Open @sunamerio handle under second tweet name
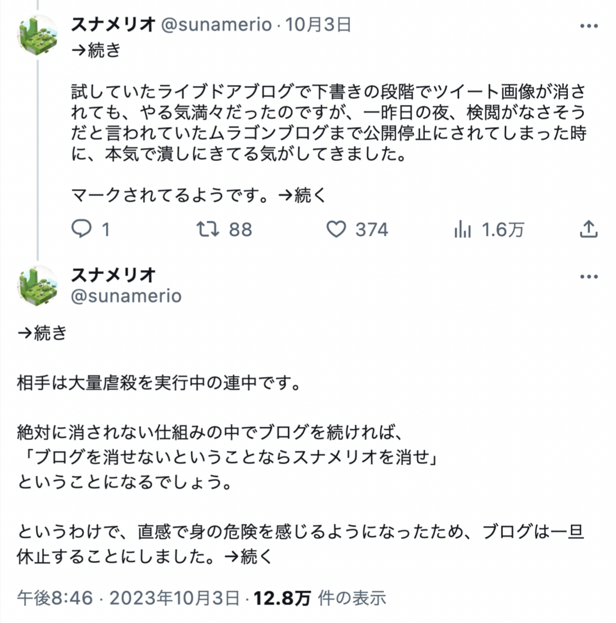 (126, 296)
